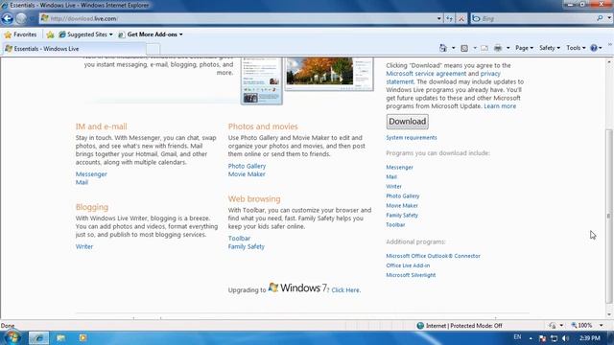
Task: Open address bar history dropdown arrow
Action: point(439,18)
